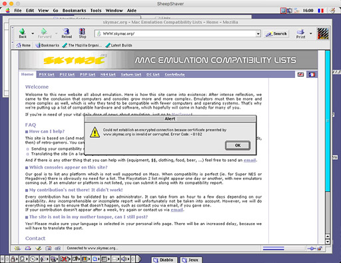
Task: Select the Home tab on skymac page
Action: pos(27,75)
